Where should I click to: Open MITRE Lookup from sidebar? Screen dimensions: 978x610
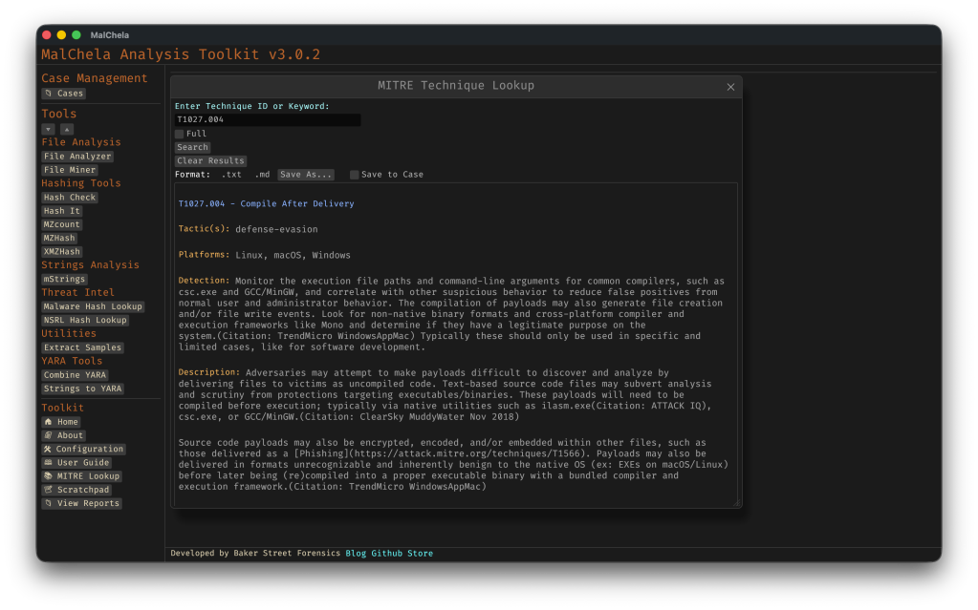81,476
